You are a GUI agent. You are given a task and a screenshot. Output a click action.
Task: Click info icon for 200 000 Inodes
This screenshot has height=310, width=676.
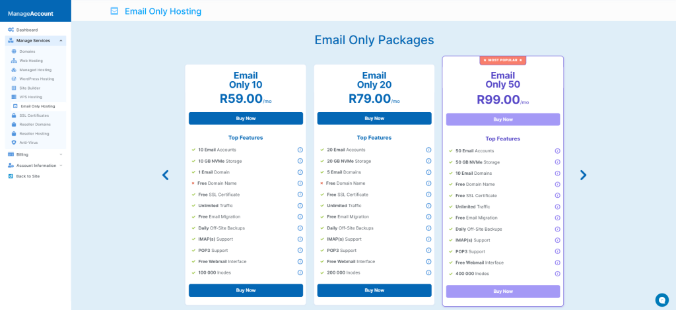[428, 272]
